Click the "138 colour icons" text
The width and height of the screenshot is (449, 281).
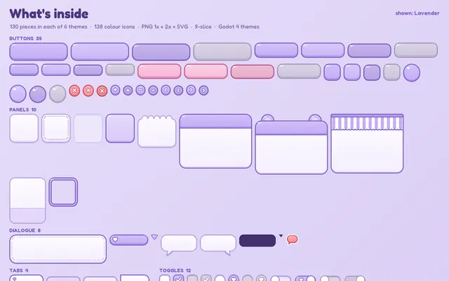(114, 27)
